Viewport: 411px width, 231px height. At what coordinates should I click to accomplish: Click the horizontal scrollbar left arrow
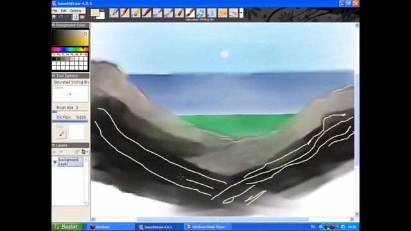[93, 219]
